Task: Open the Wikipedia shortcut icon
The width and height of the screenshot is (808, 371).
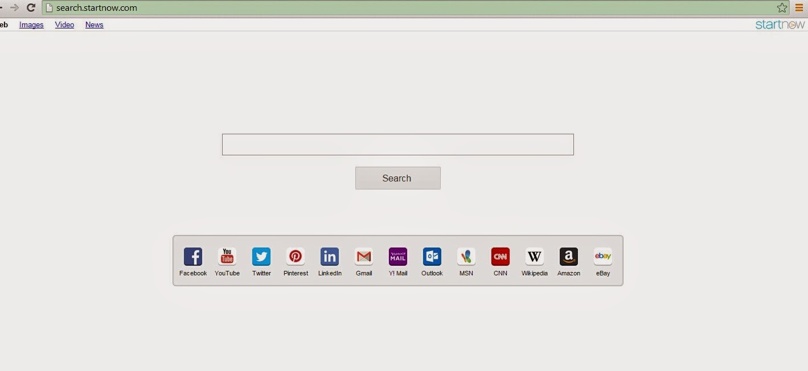Action: click(x=535, y=257)
